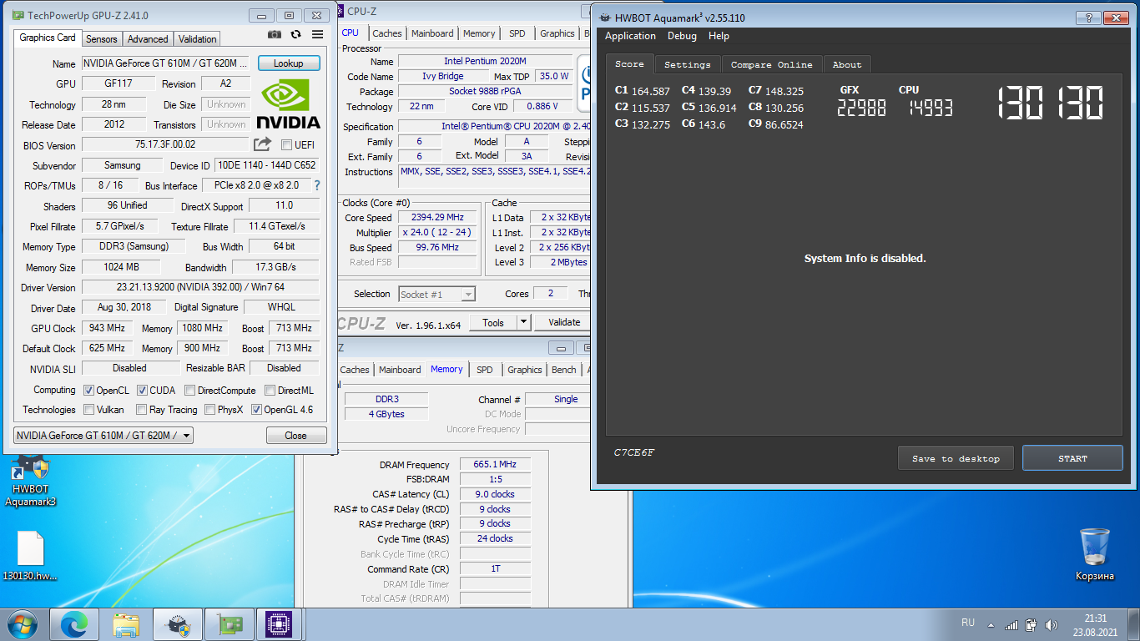Click GPU-Z screenshot camera icon
The image size is (1140, 641).
pyautogui.click(x=275, y=34)
